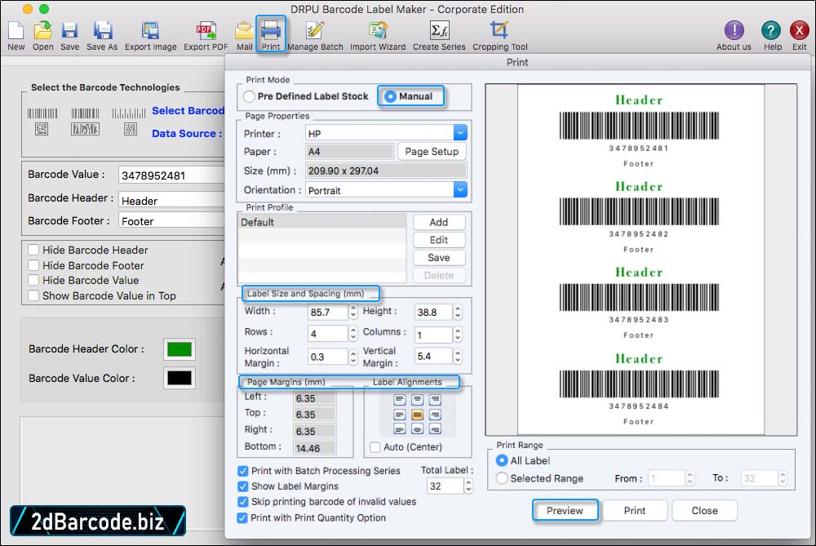Adjust the Total Label stepper
This screenshot has height=546, width=816.
[468, 486]
